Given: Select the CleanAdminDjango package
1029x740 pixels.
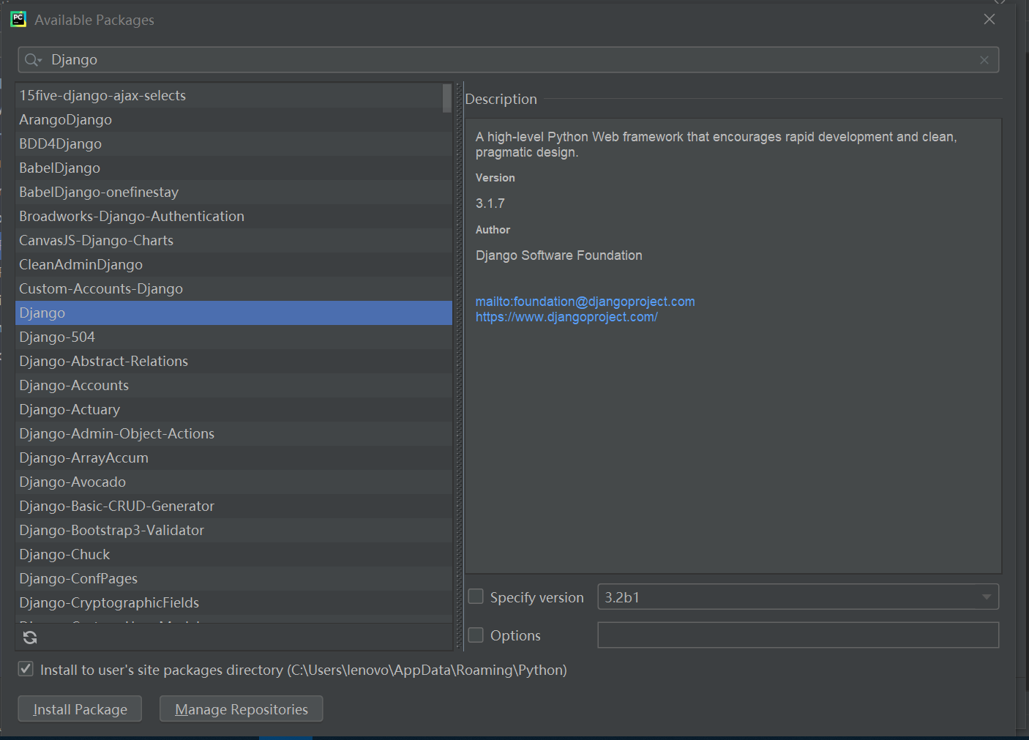Looking at the screenshot, I should point(233,264).
